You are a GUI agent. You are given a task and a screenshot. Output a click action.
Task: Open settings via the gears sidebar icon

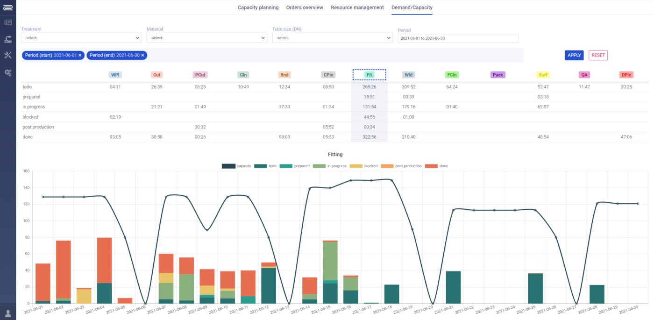pos(7,72)
